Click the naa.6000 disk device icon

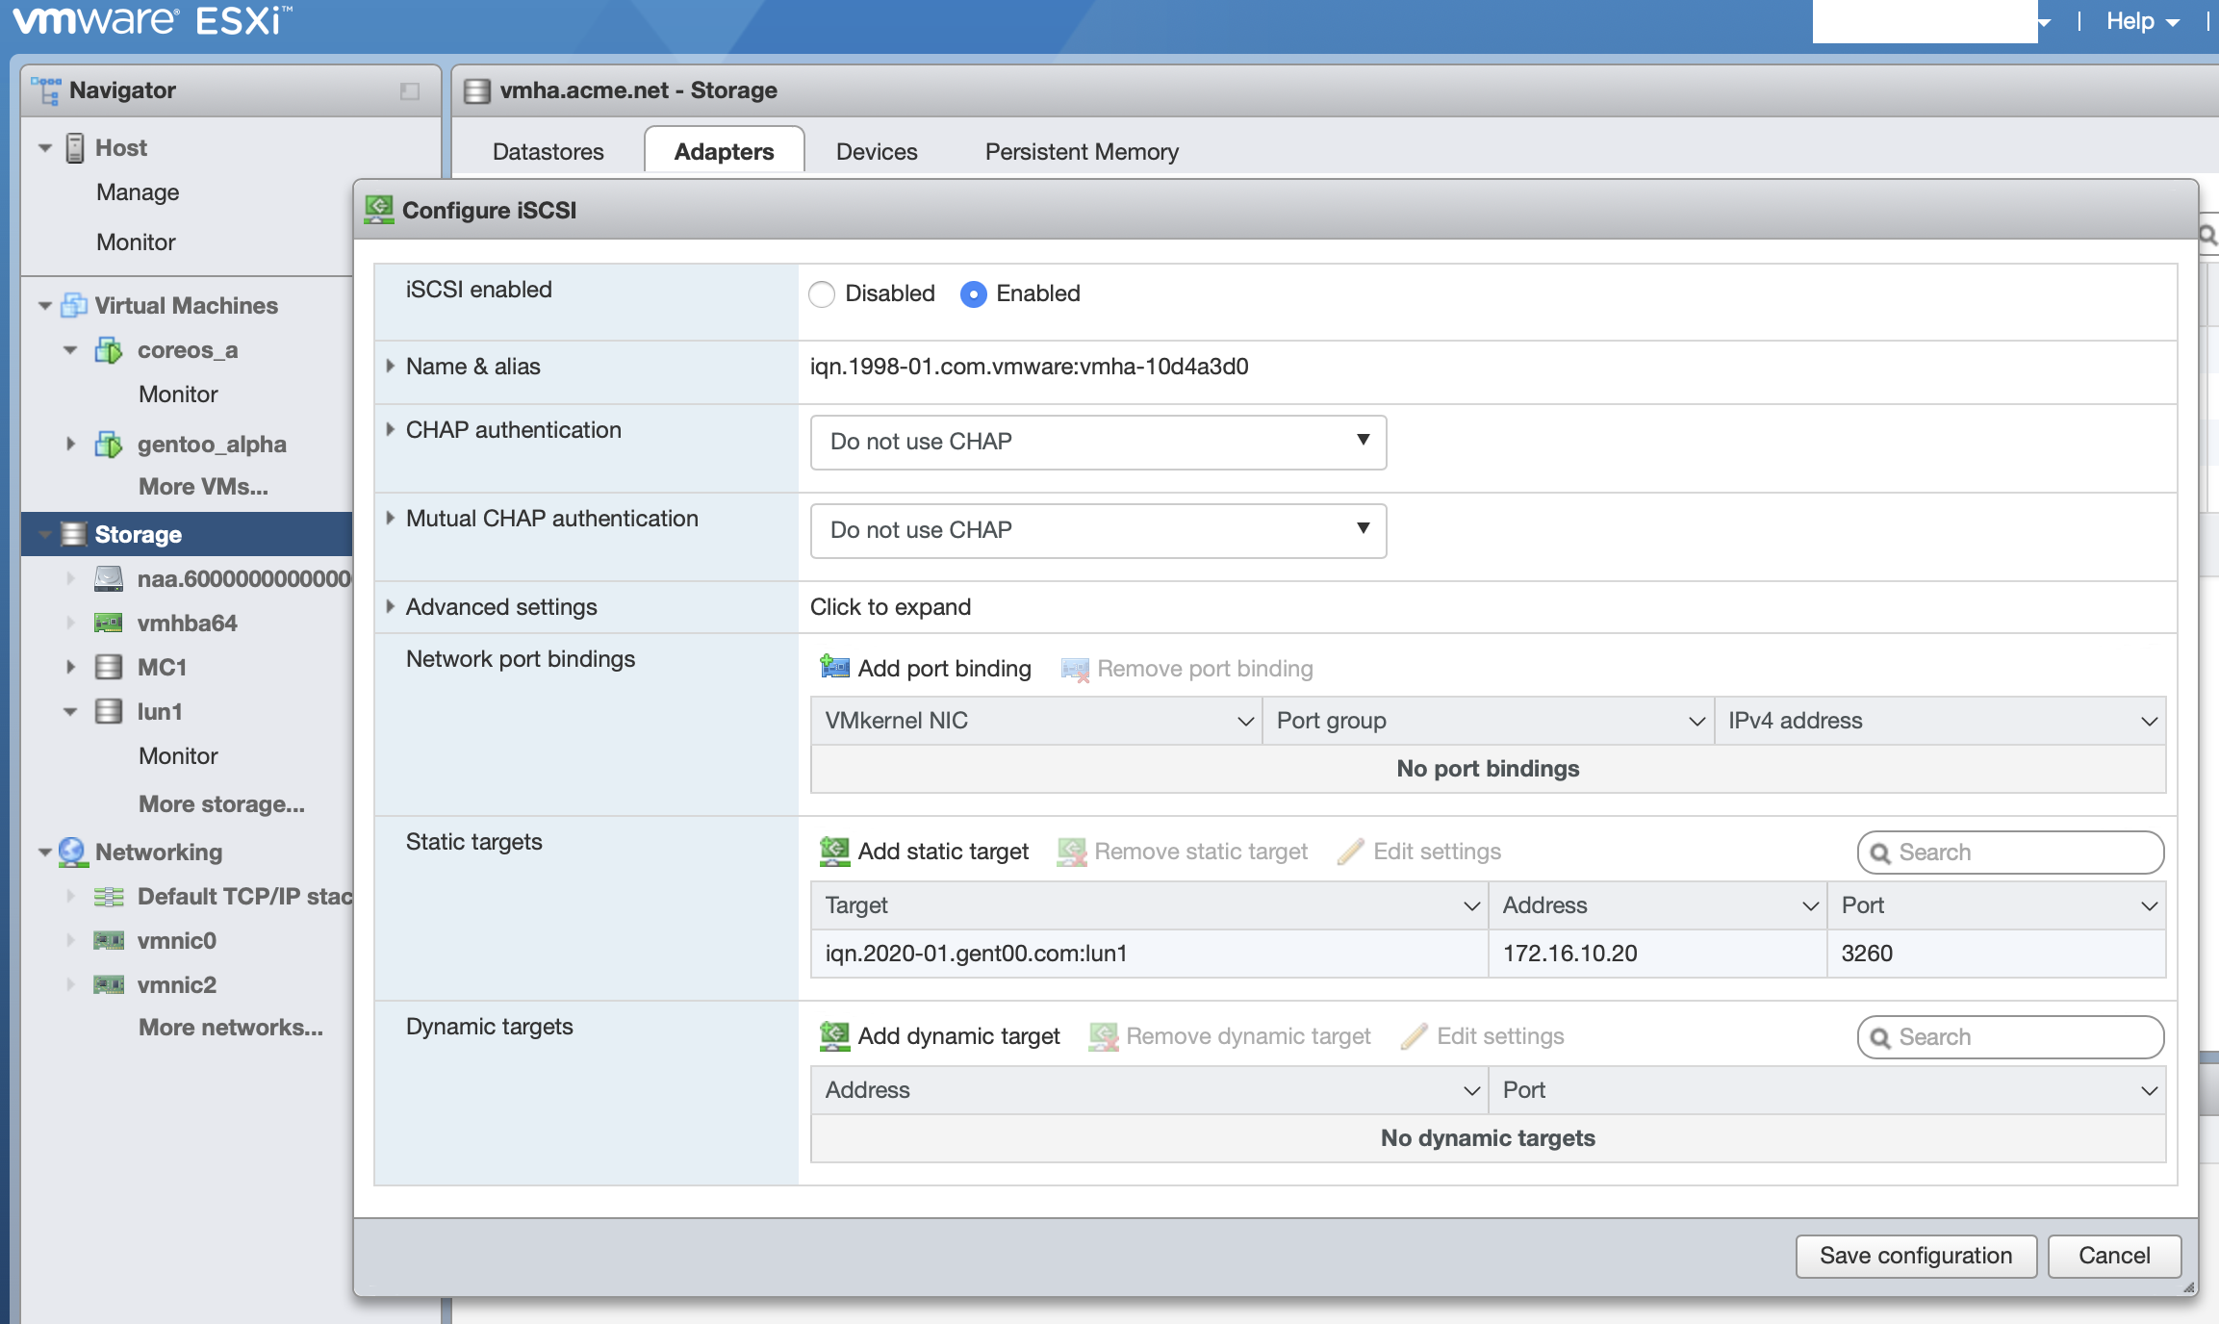point(109,578)
